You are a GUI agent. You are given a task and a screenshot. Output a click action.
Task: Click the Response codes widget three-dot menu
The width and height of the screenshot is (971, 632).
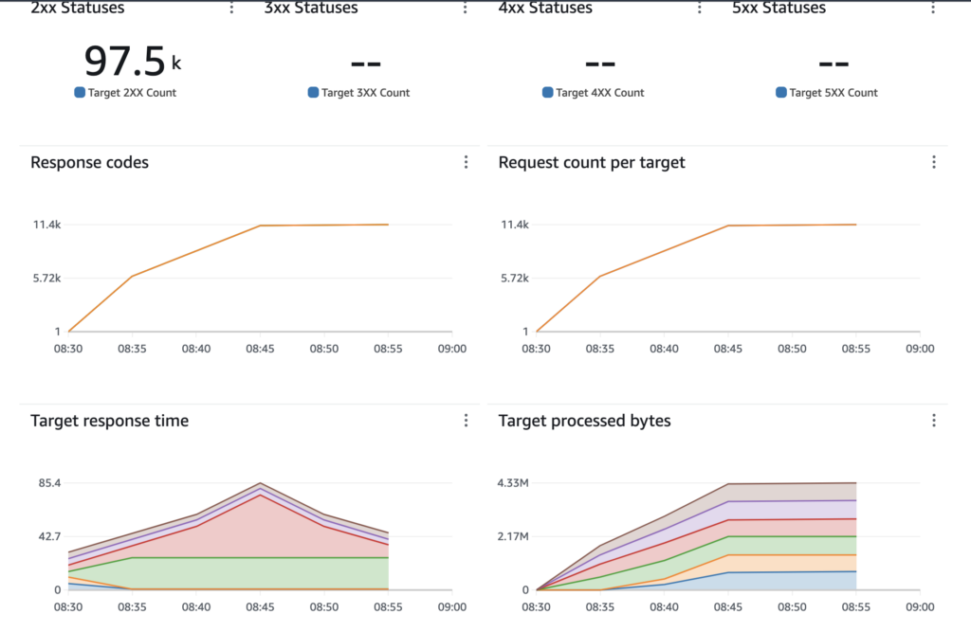466,162
